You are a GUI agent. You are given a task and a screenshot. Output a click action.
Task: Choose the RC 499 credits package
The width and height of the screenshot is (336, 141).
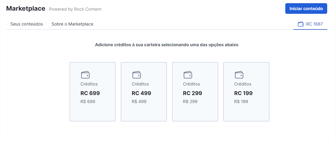coord(144,92)
